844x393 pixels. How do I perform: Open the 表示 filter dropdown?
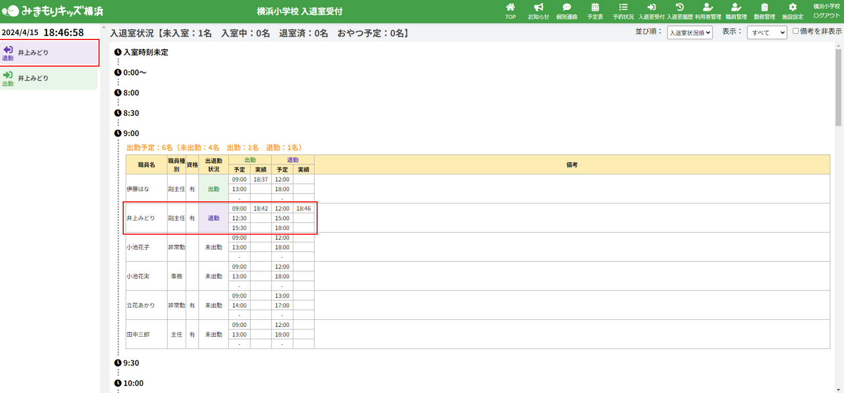point(767,33)
